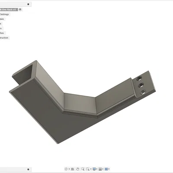Click the Viewports layout icon
Screen dimensions: 173x173
coord(106,169)
